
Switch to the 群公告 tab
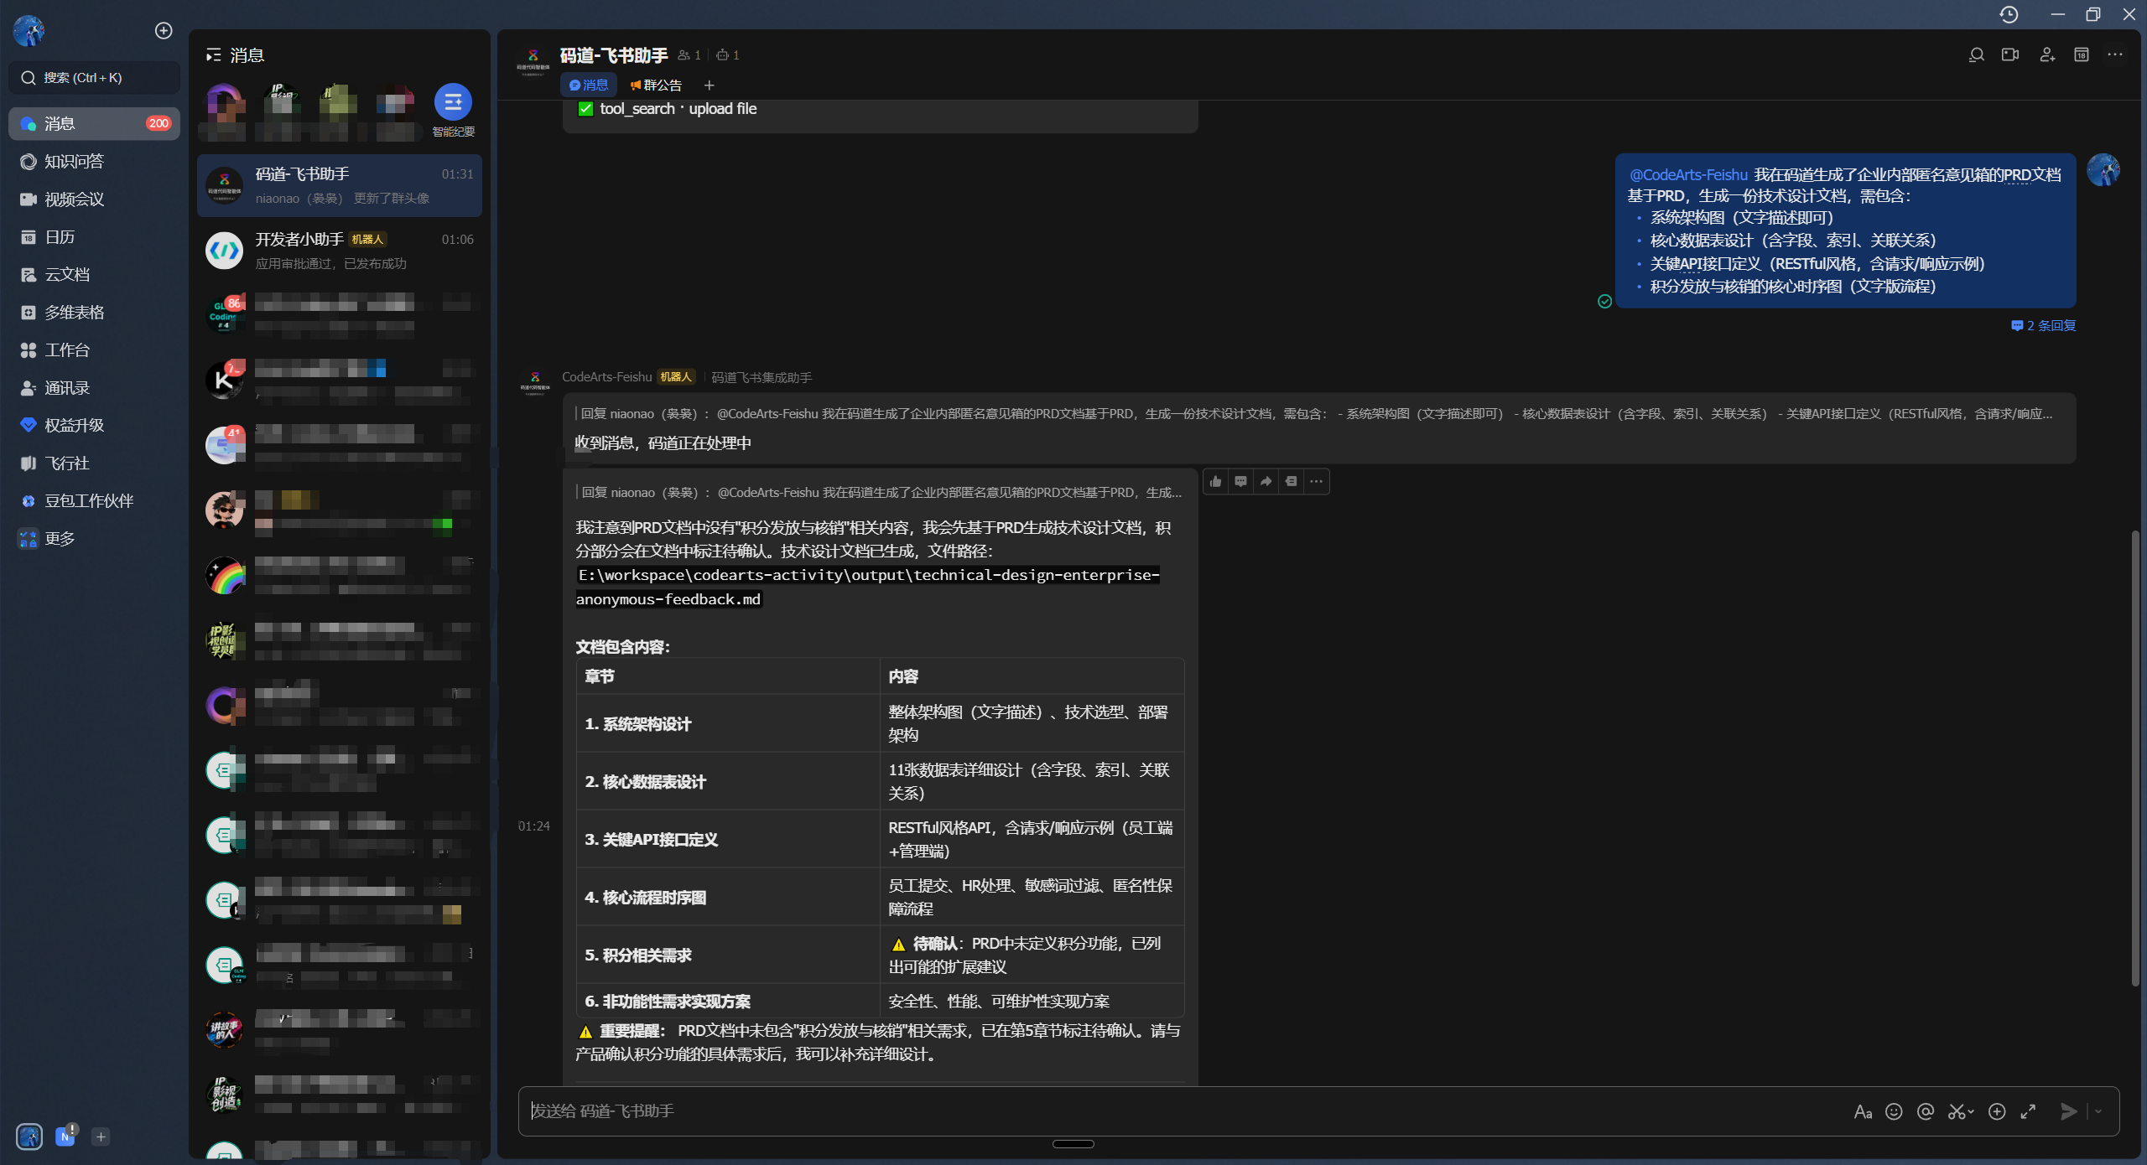click(656, 85)
